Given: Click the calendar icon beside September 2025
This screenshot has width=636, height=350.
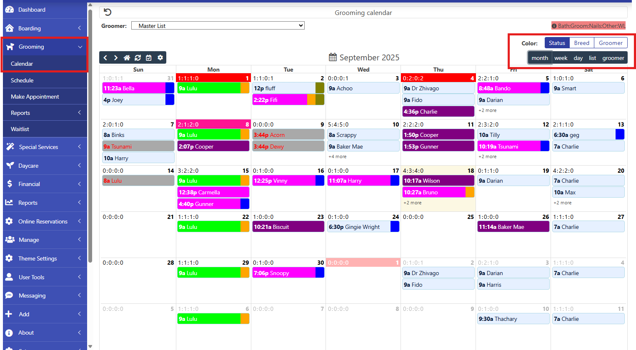Looking at the screenshot, I should click(333, 57).
